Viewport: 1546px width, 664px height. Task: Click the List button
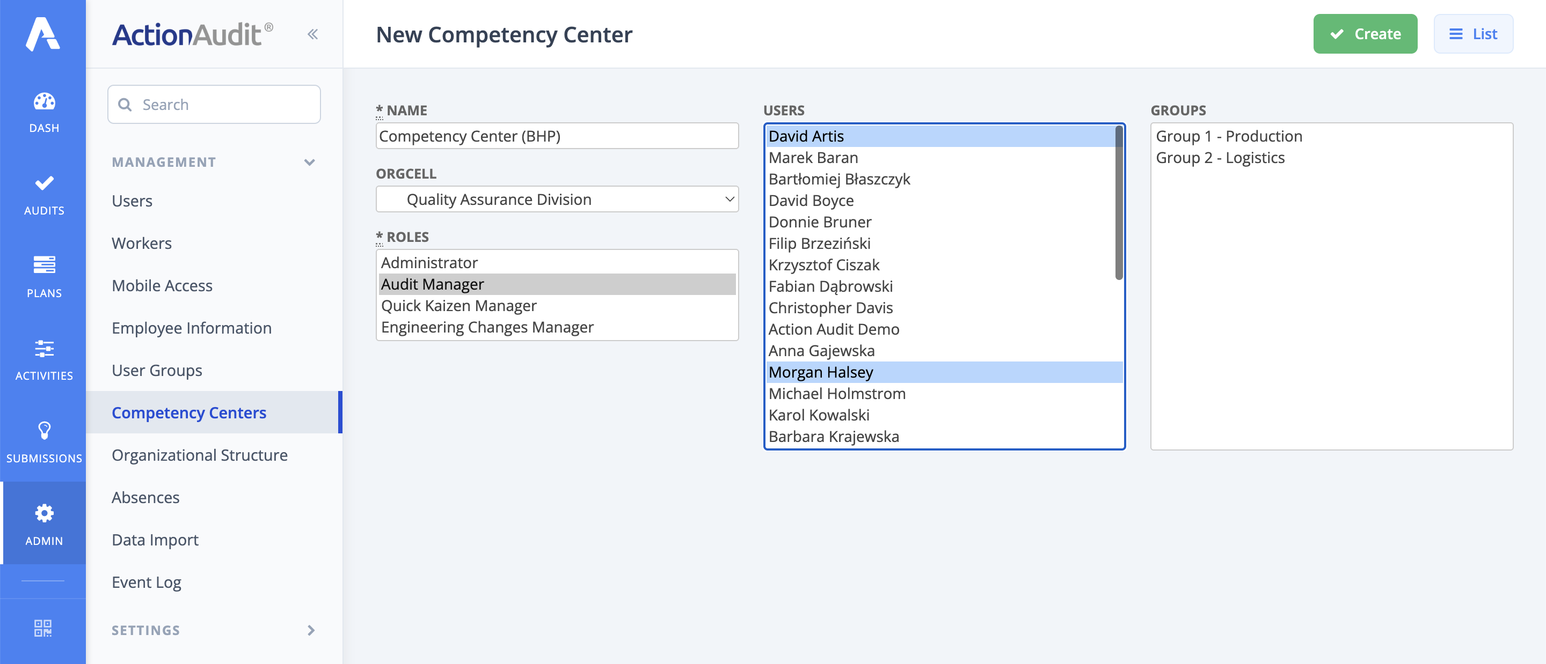[1473, 34]
